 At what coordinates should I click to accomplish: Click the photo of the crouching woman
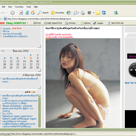point(83,83)
